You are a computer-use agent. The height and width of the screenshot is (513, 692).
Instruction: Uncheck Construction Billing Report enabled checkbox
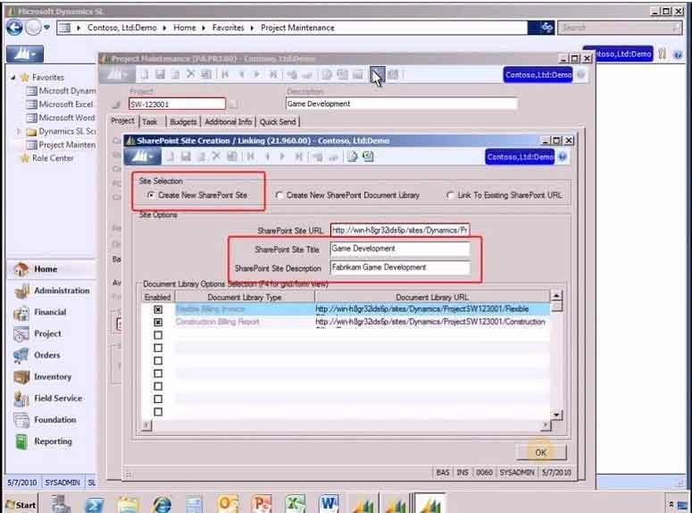coord(158,322)
